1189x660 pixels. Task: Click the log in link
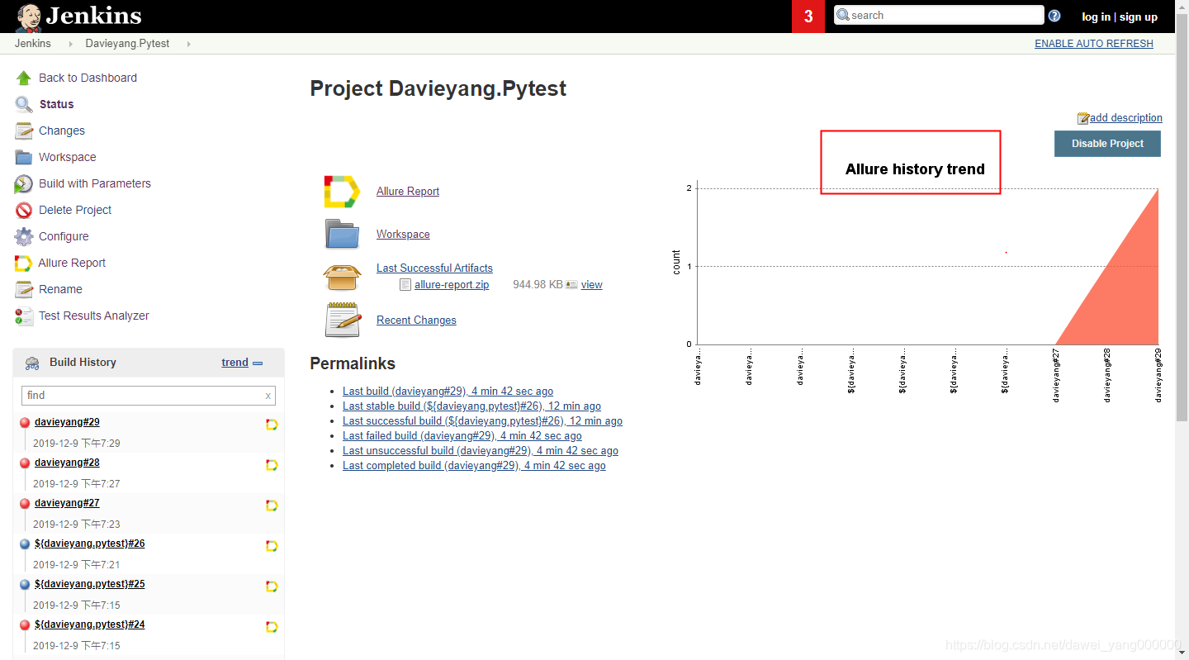coord(1096,17)
